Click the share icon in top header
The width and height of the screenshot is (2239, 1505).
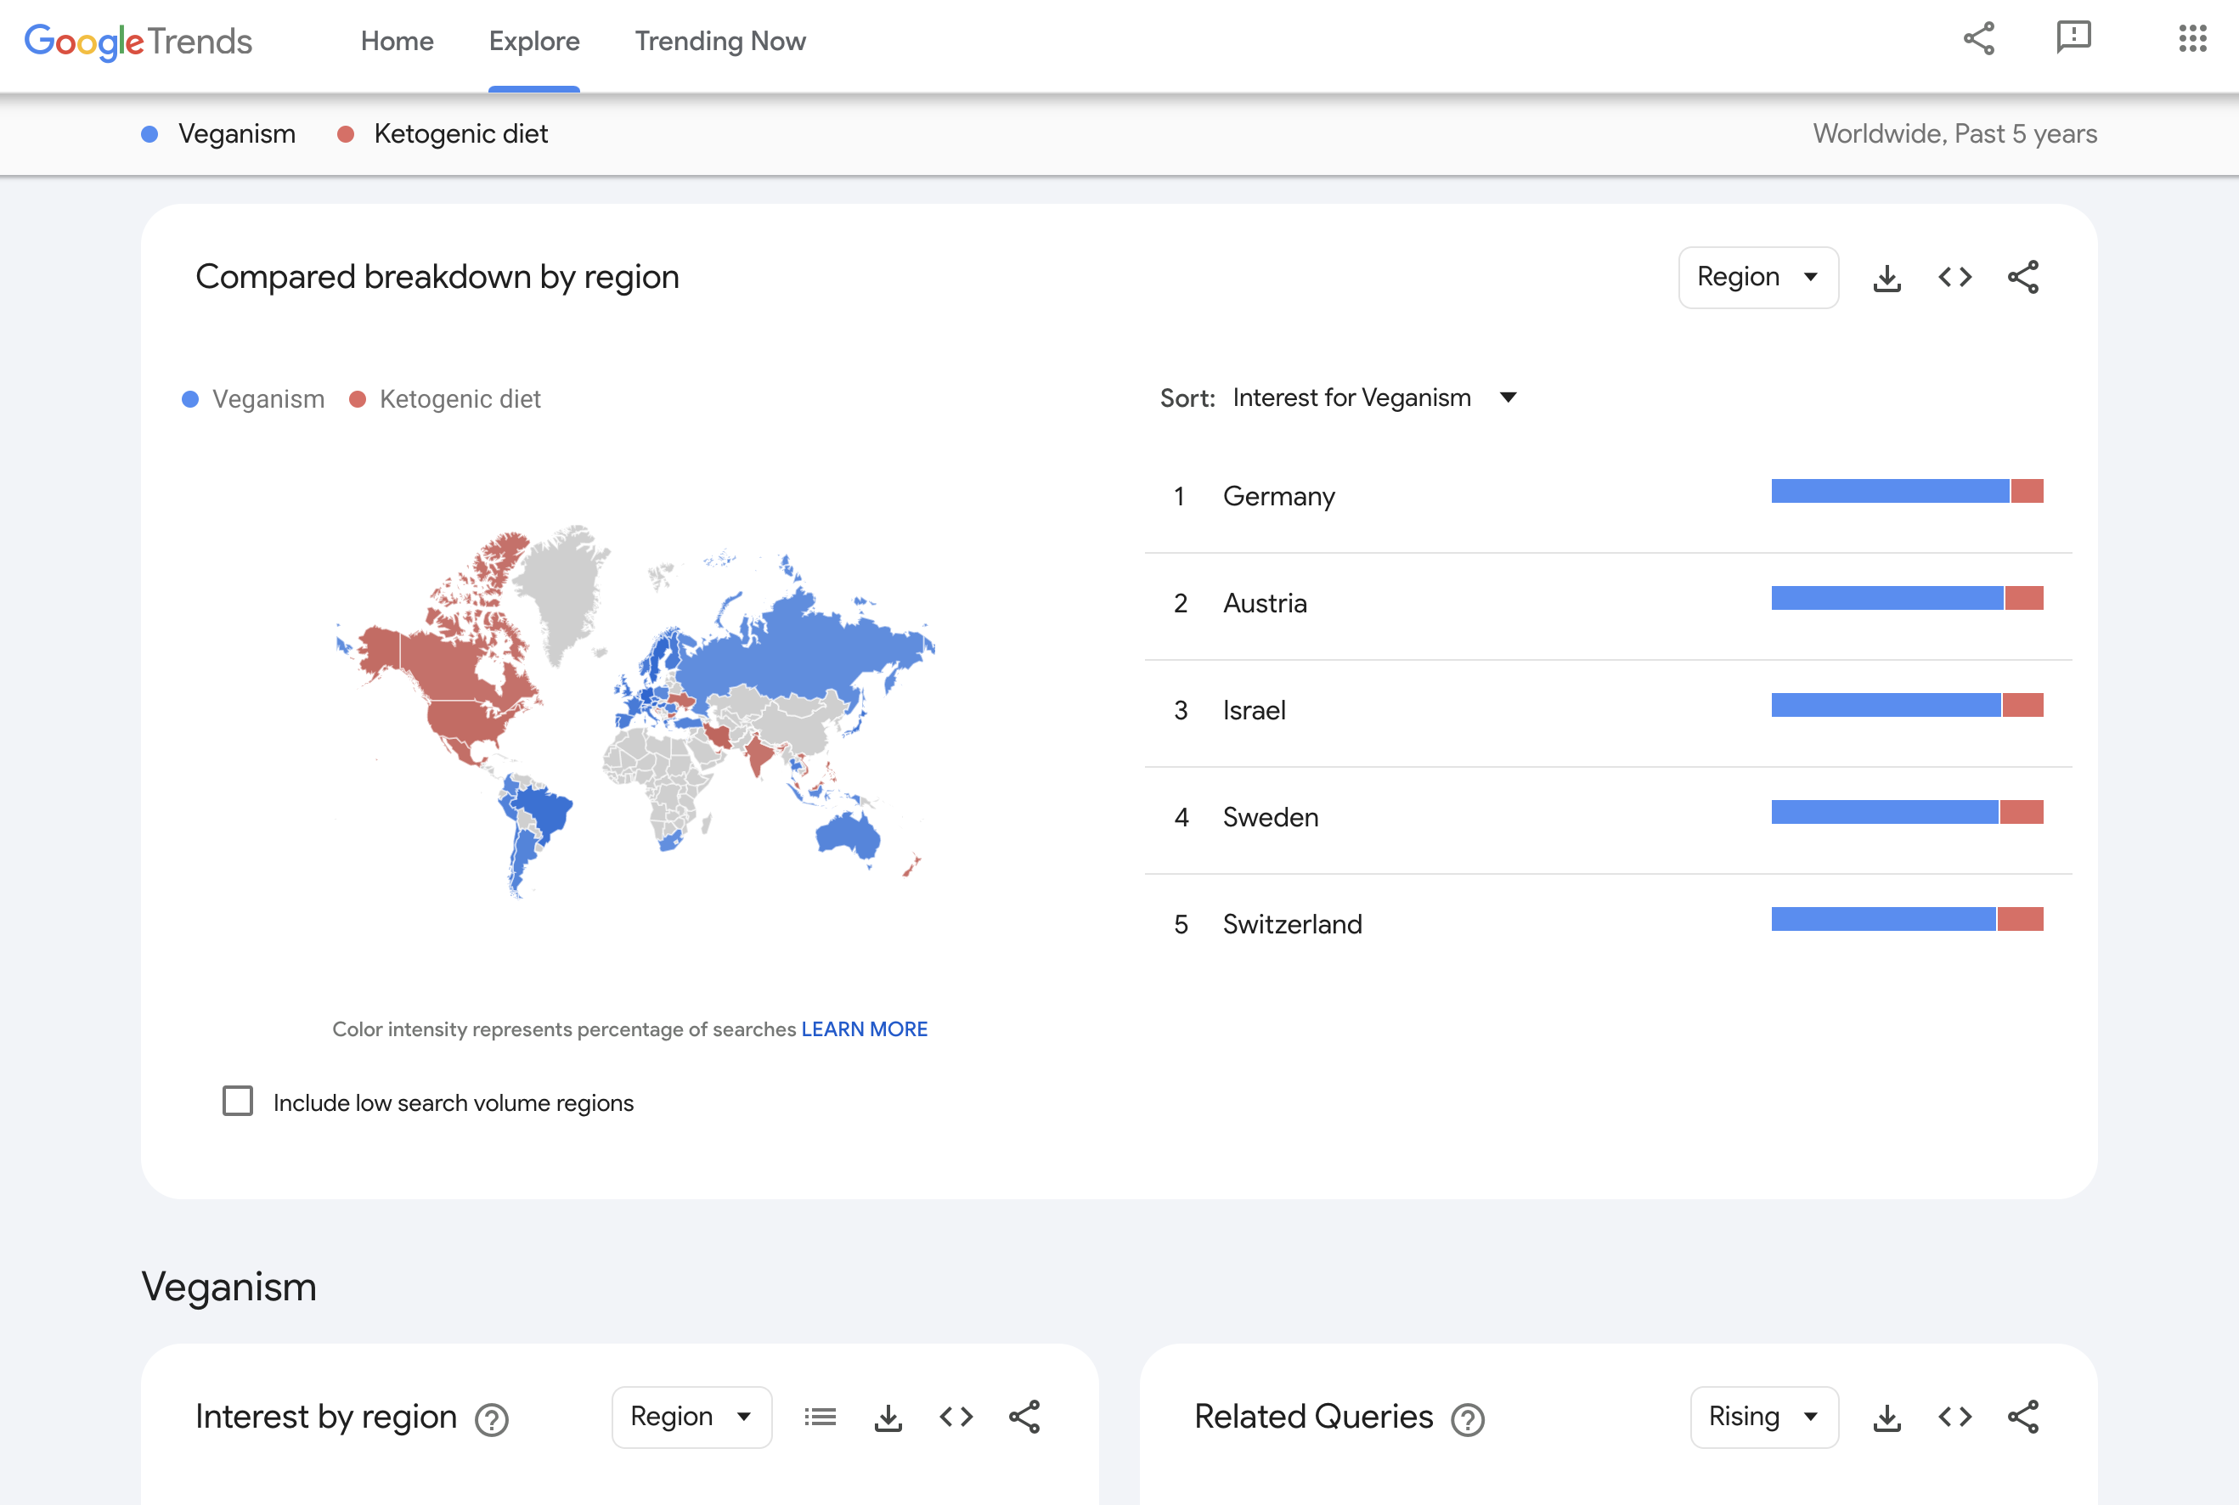(1978, 39)
